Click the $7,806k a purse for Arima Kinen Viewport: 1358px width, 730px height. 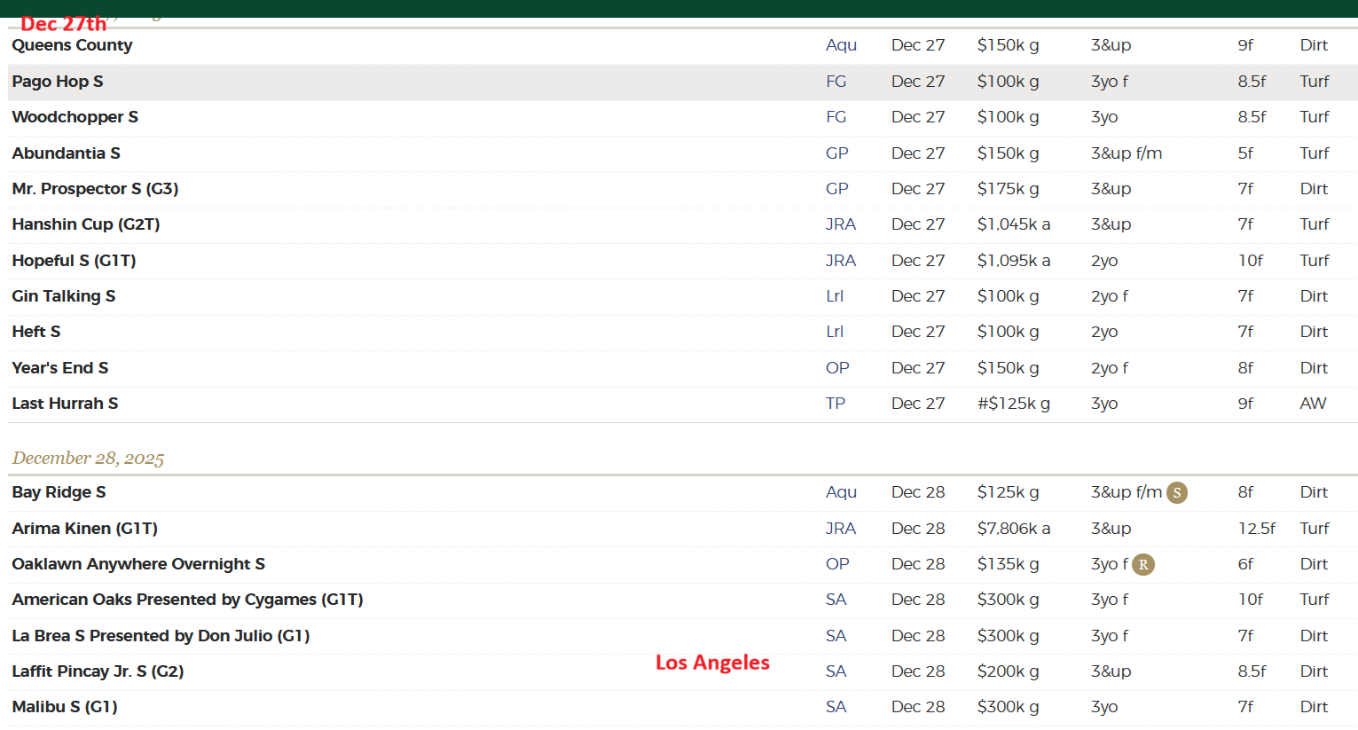tap(1014, 529)
